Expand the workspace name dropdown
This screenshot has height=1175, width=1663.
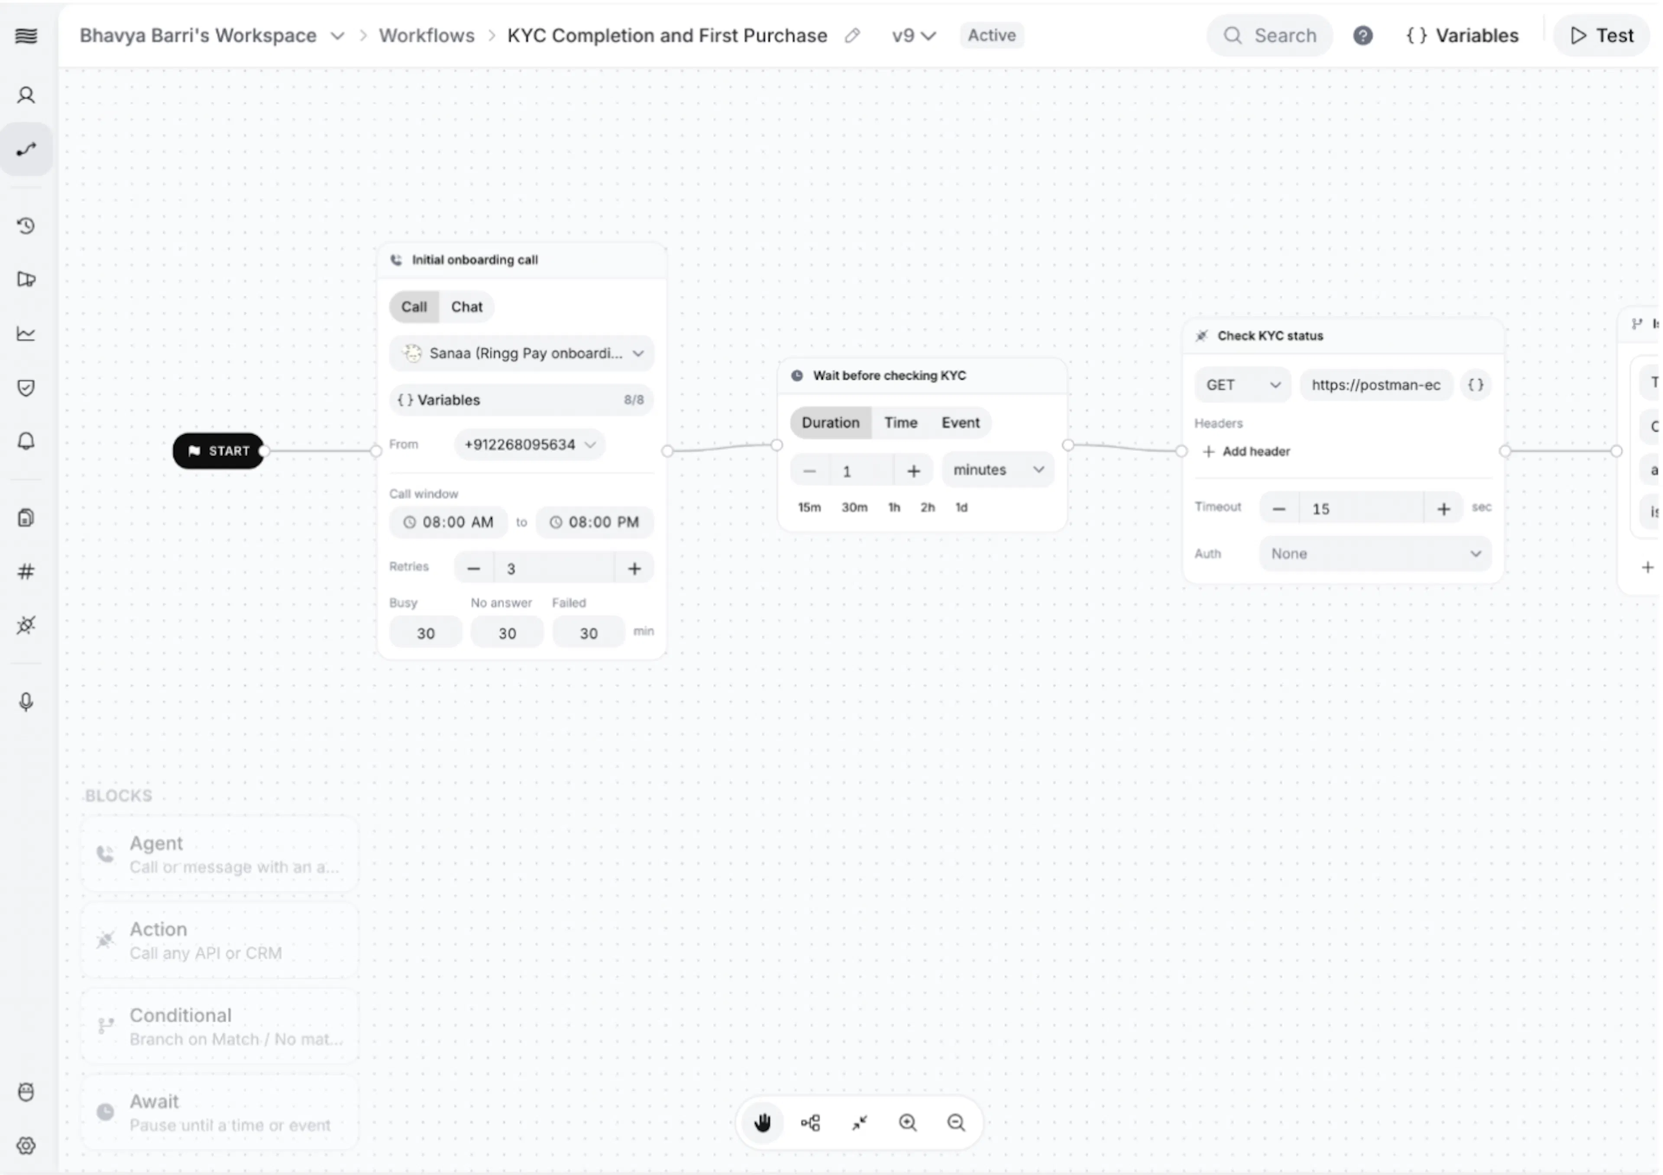[337, 36]
